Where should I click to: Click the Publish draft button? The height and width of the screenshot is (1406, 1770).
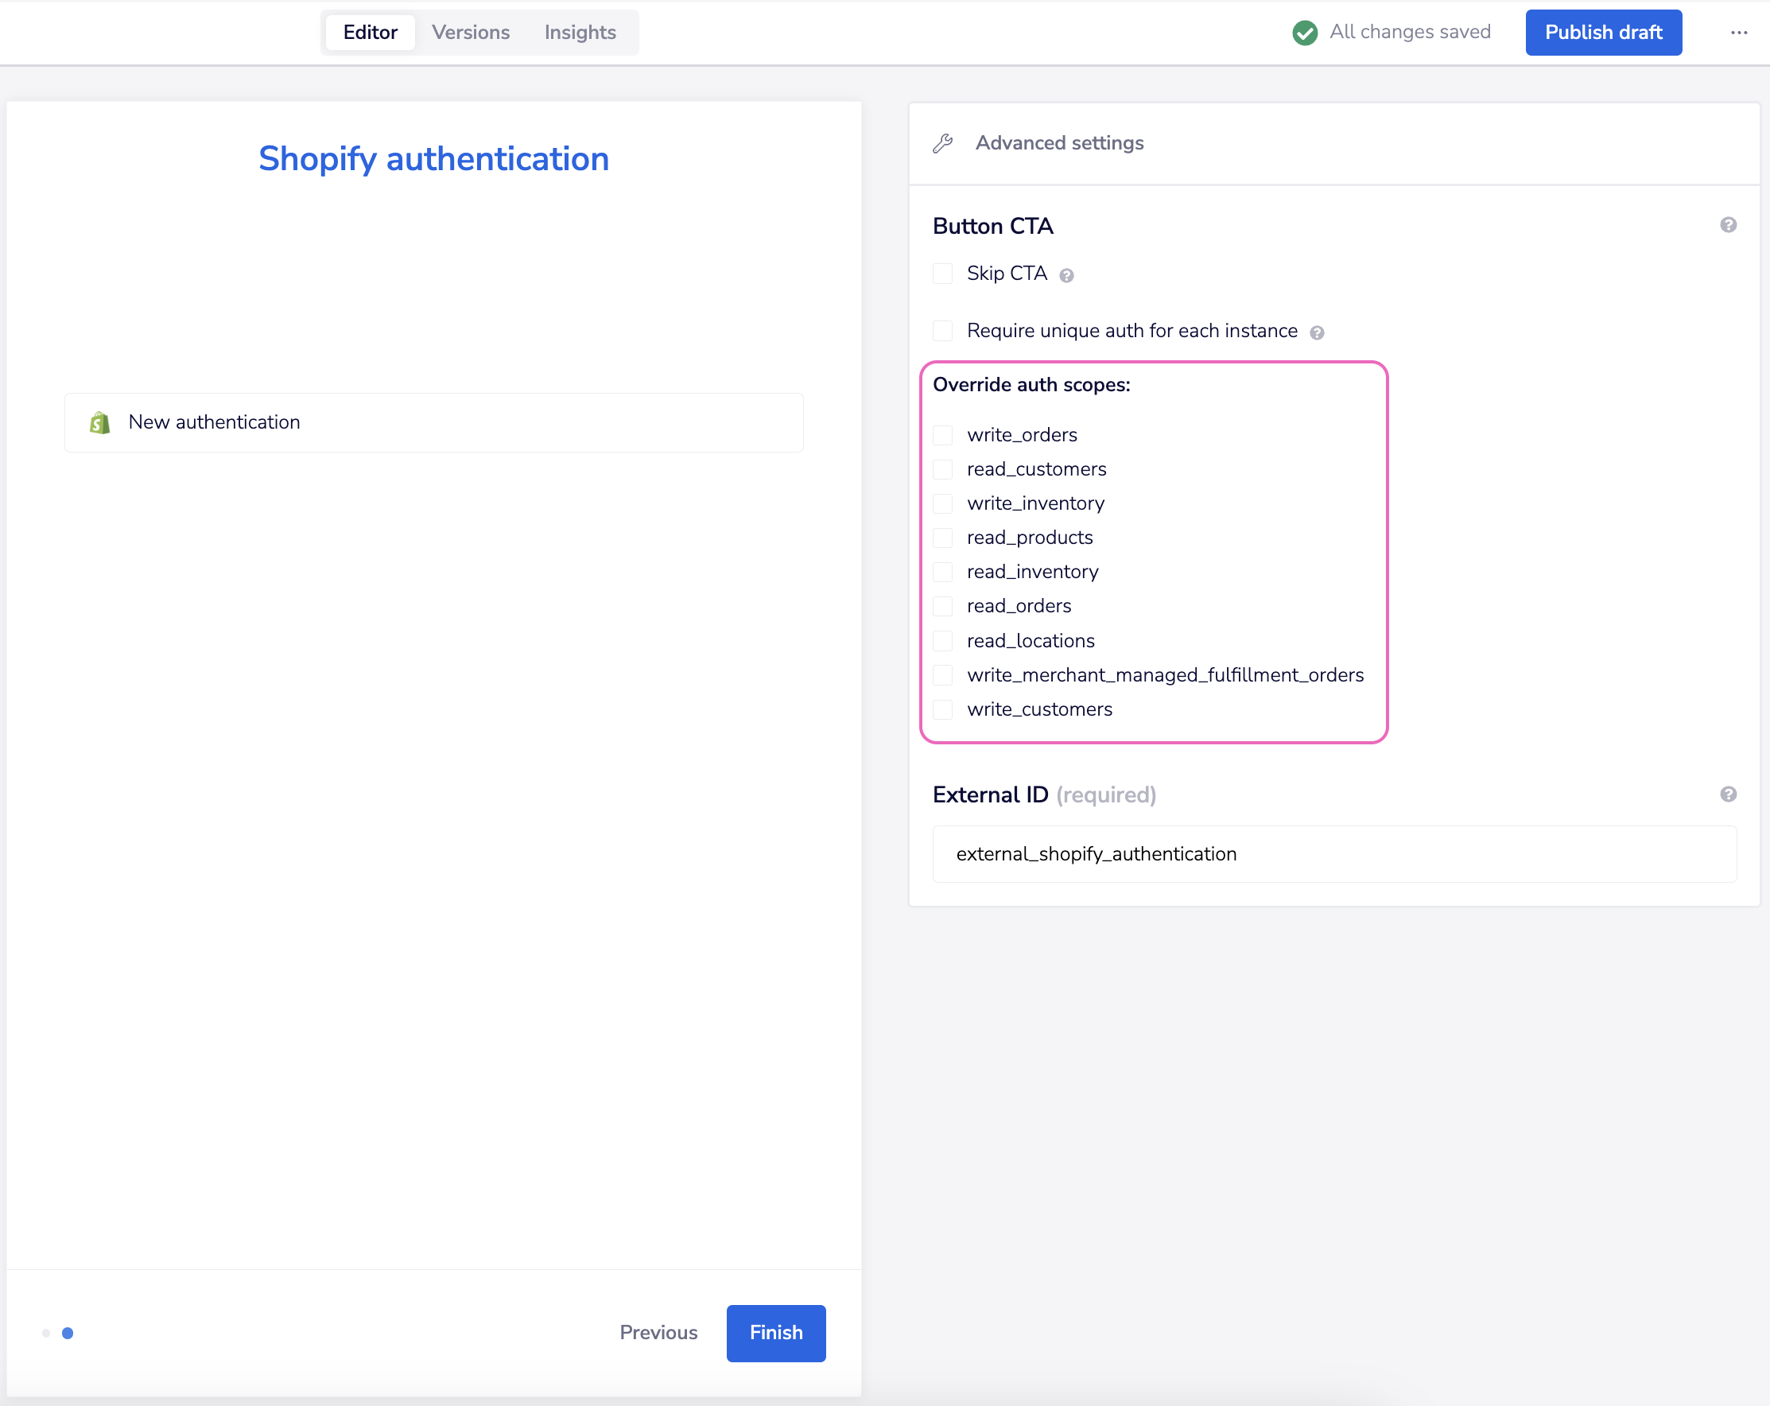click(x=1602, y=32)
